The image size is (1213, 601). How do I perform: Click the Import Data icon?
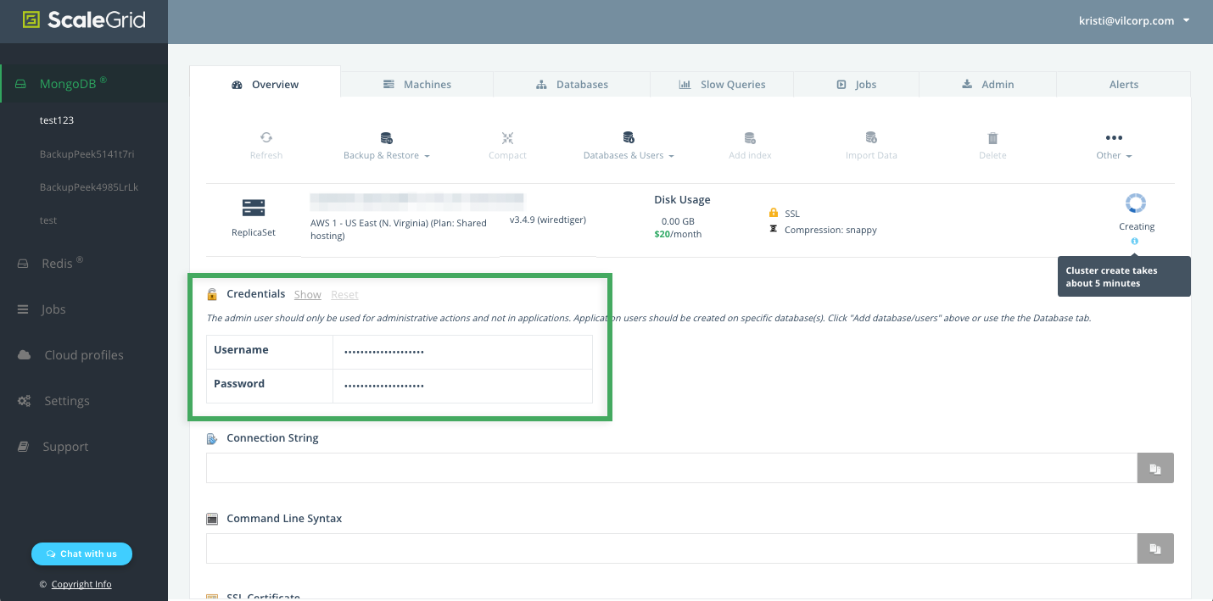pos(871,137)
